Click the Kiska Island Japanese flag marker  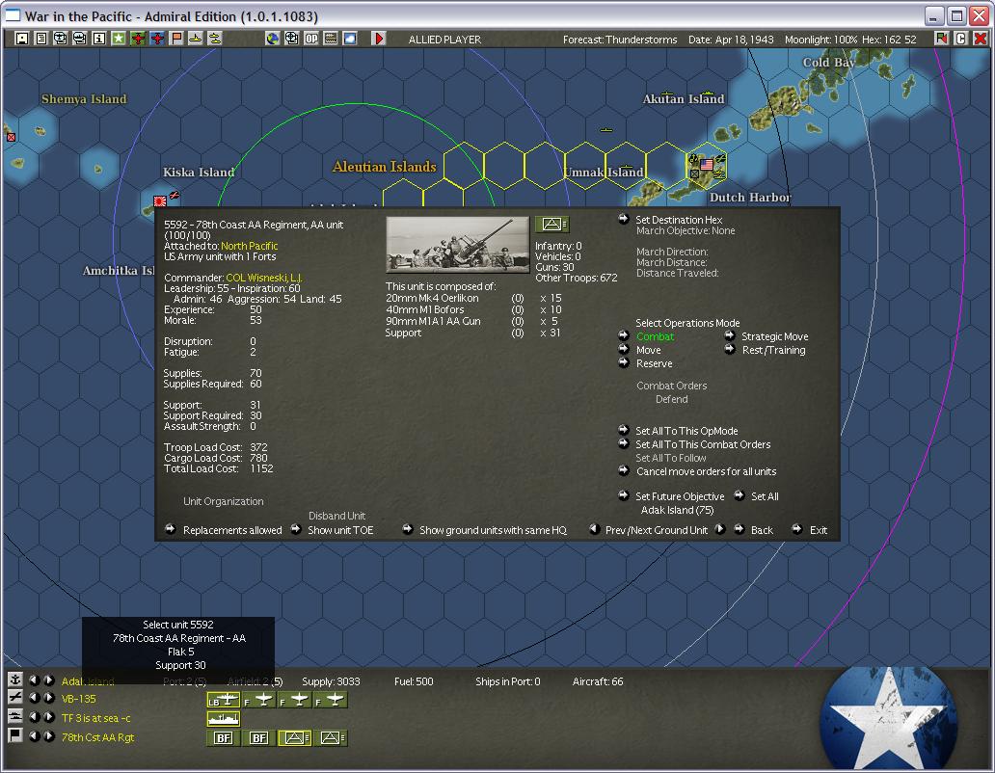click(x=160, y=201)
